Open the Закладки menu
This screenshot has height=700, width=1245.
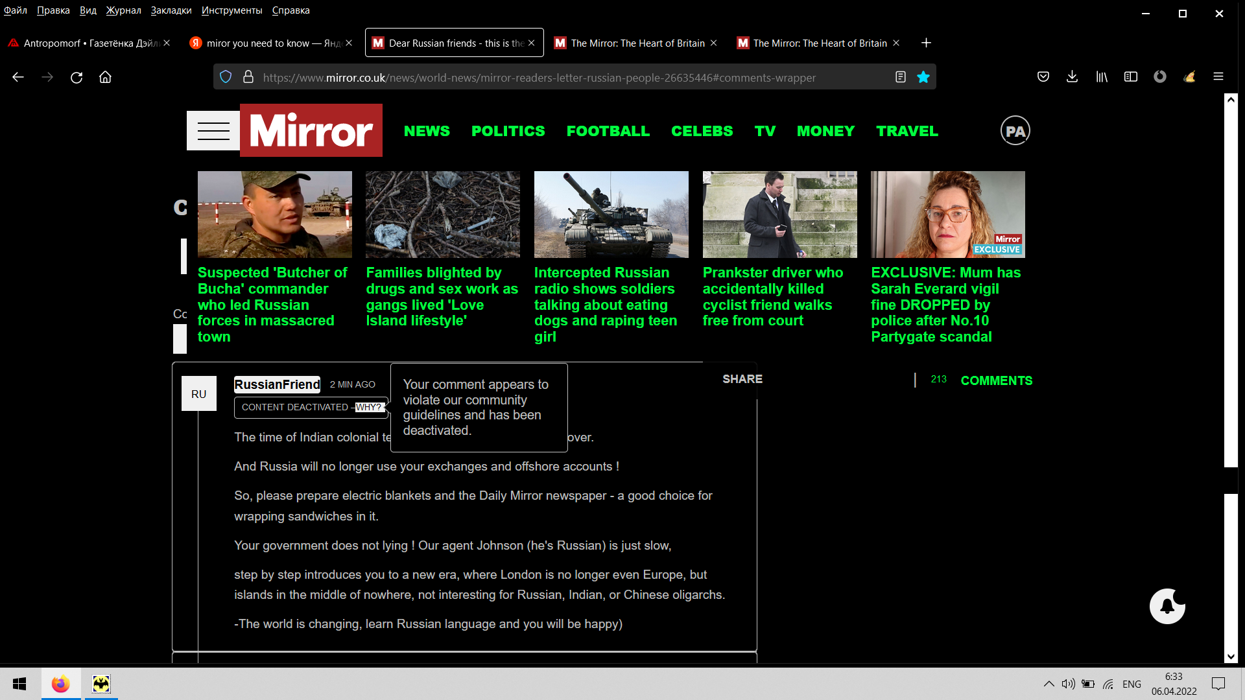click(171, 10)
